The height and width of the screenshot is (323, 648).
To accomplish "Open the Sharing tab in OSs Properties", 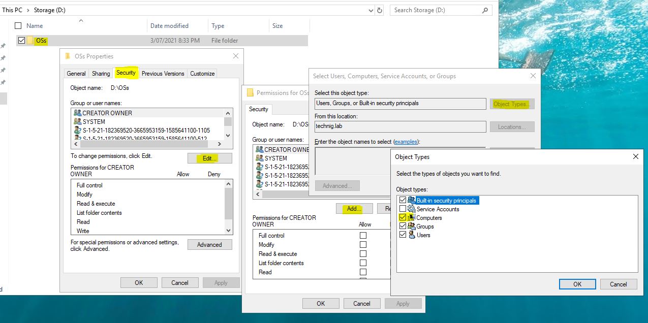I will (x=100, y=73).
